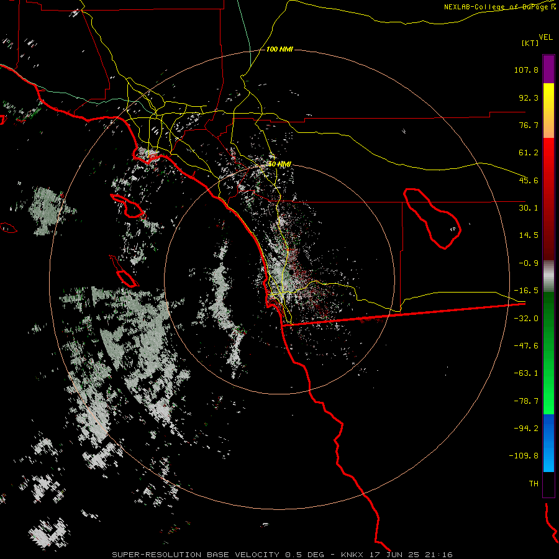The image size is (559, 559).
Task: Click the VEL legend title
Action: pyautogui.click(x=545, y=37)
